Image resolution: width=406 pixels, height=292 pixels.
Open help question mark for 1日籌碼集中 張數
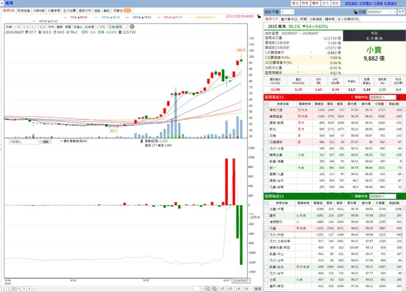pos(311,53)
